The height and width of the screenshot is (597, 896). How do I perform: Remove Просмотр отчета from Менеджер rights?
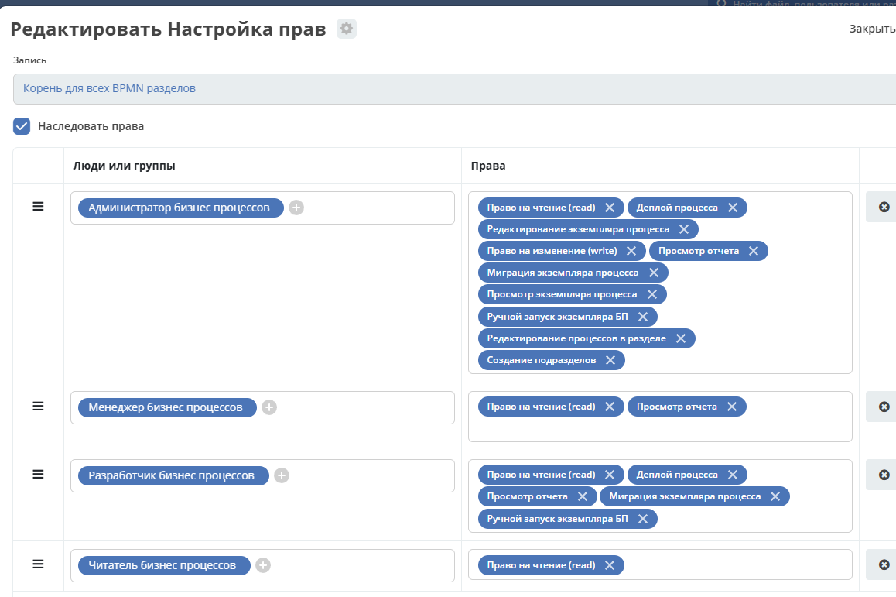[x=731, y=407]
